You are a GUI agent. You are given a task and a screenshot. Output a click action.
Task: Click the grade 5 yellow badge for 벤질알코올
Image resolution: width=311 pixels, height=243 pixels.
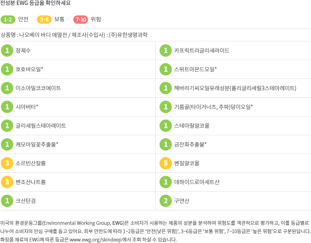(x=166, y=163)
